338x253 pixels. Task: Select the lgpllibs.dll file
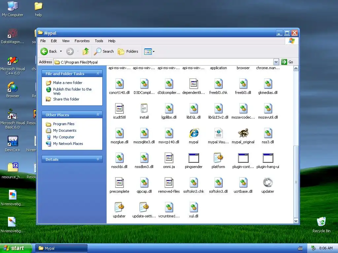169,111
